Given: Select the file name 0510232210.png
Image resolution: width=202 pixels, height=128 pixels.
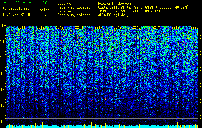Looking at the screenshot, I should click(x=16, y=8).
